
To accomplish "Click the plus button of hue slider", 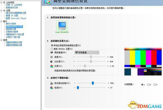I will 108,87.
